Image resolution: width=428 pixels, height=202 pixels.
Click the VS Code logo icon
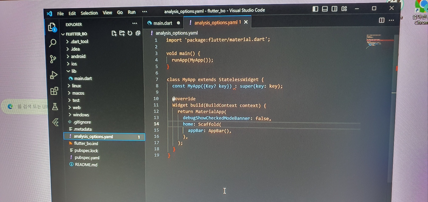pyautogui.click(x=49, y=14)
